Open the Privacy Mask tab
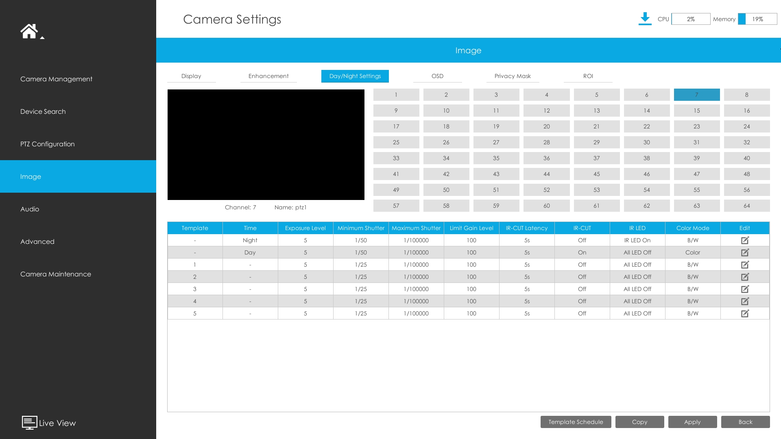The width and height of the screenshot is (781, 439). click(x=513, y=76)
